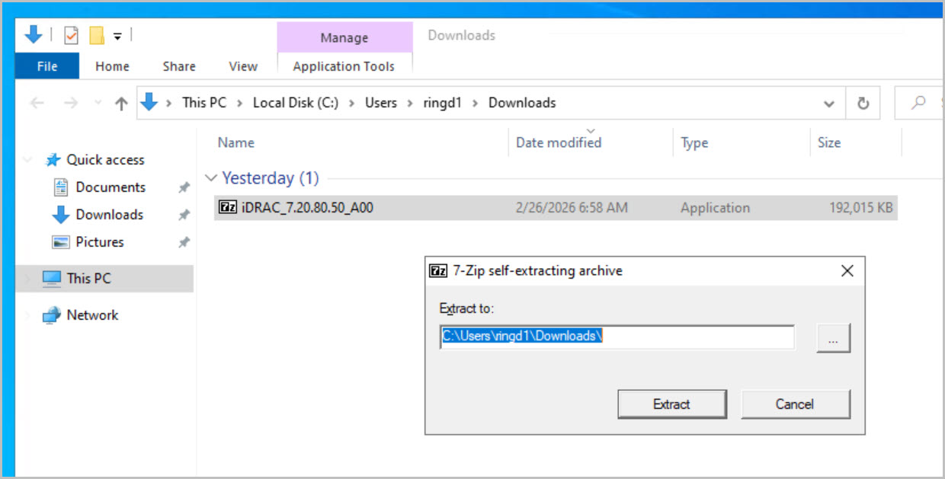Open the Application Tools tab
The image size is (945, 479).
344,66
